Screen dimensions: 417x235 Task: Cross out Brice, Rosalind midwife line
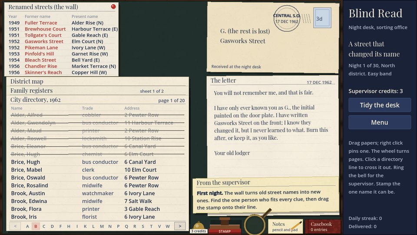[x=98, y=185]
